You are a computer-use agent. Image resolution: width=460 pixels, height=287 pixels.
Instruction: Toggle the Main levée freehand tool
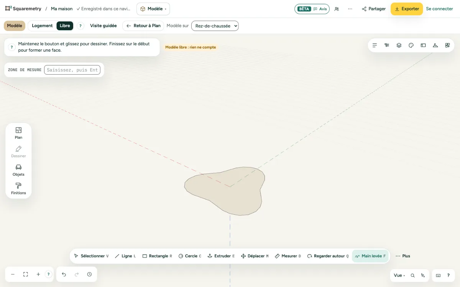tap(370, 256)
